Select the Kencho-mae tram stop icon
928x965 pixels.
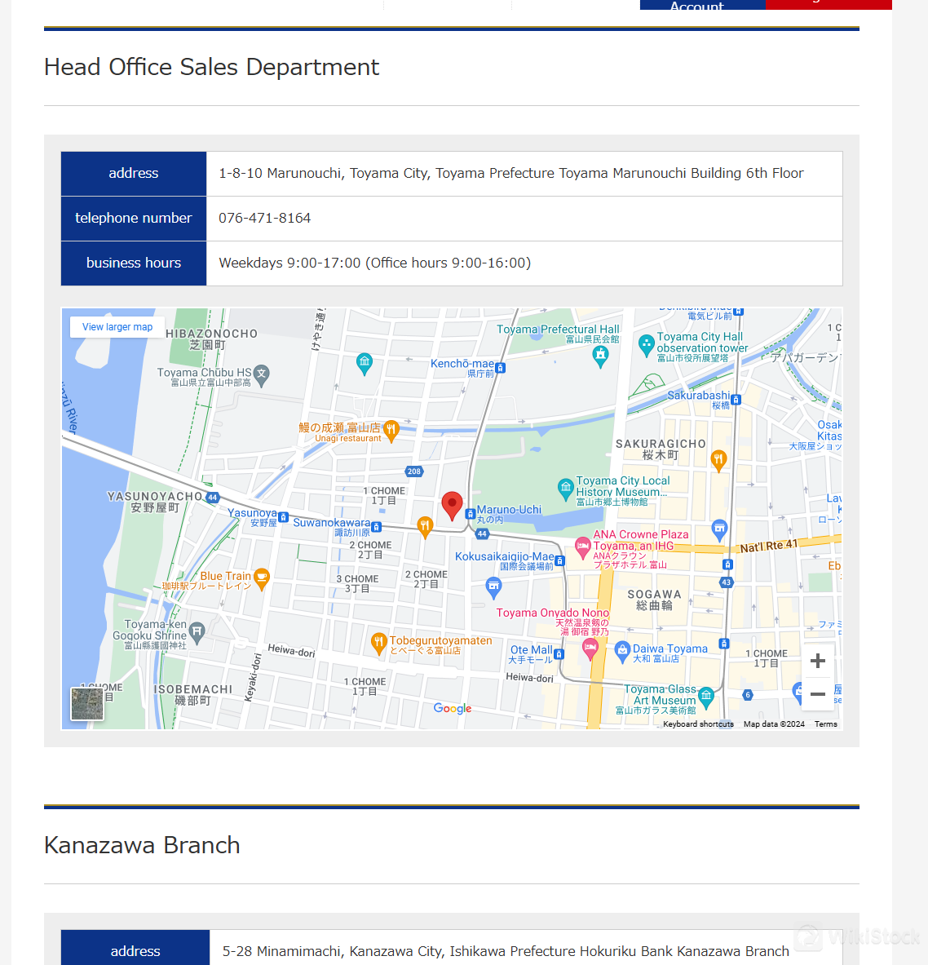pos(501,368)
